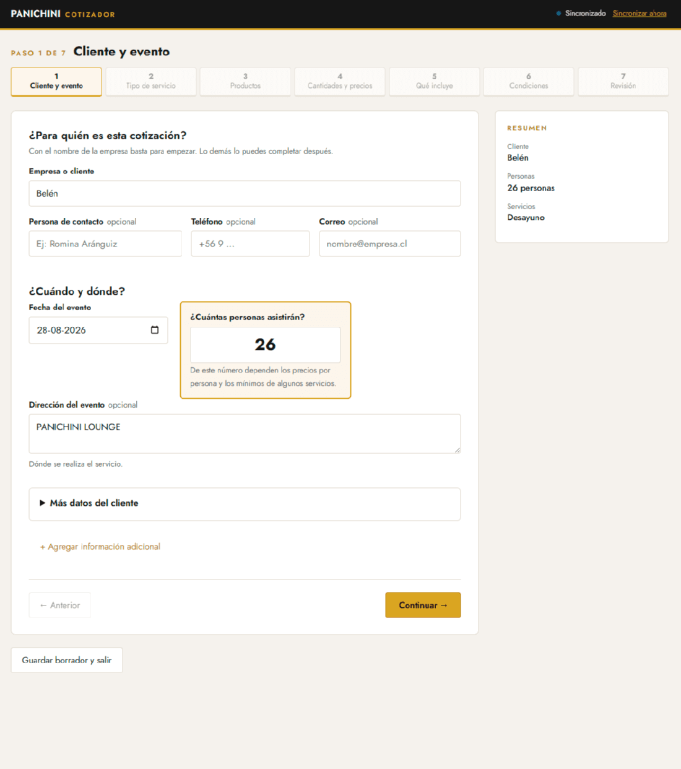Viewport: 681px width, 769px height.
Task: Click 'Desayuno' under Servicios in Resumen
Action: (x=526, y=218)
